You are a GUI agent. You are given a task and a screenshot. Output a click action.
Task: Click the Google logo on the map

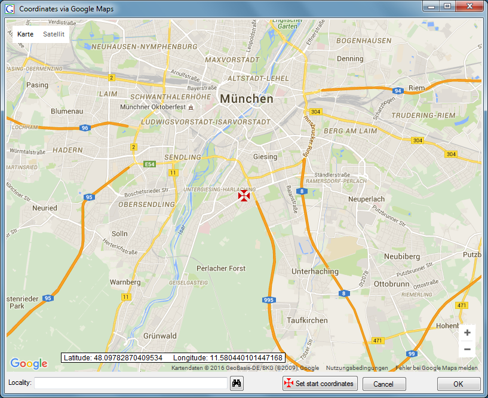click(x=29, y=363)
